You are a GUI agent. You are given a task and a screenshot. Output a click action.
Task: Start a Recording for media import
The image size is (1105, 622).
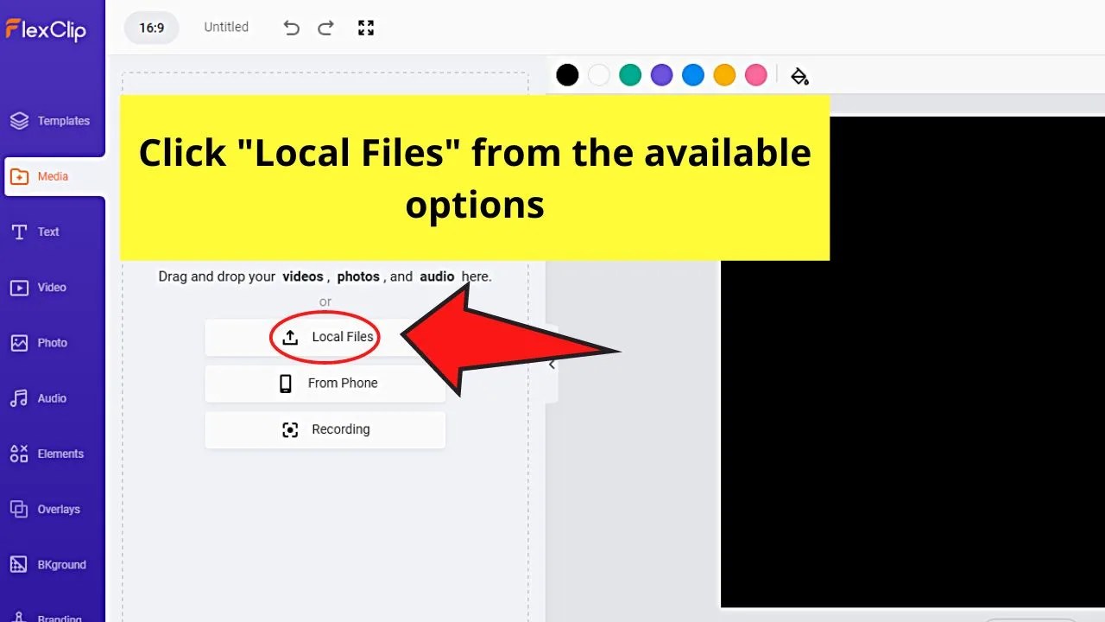[325, 429]
